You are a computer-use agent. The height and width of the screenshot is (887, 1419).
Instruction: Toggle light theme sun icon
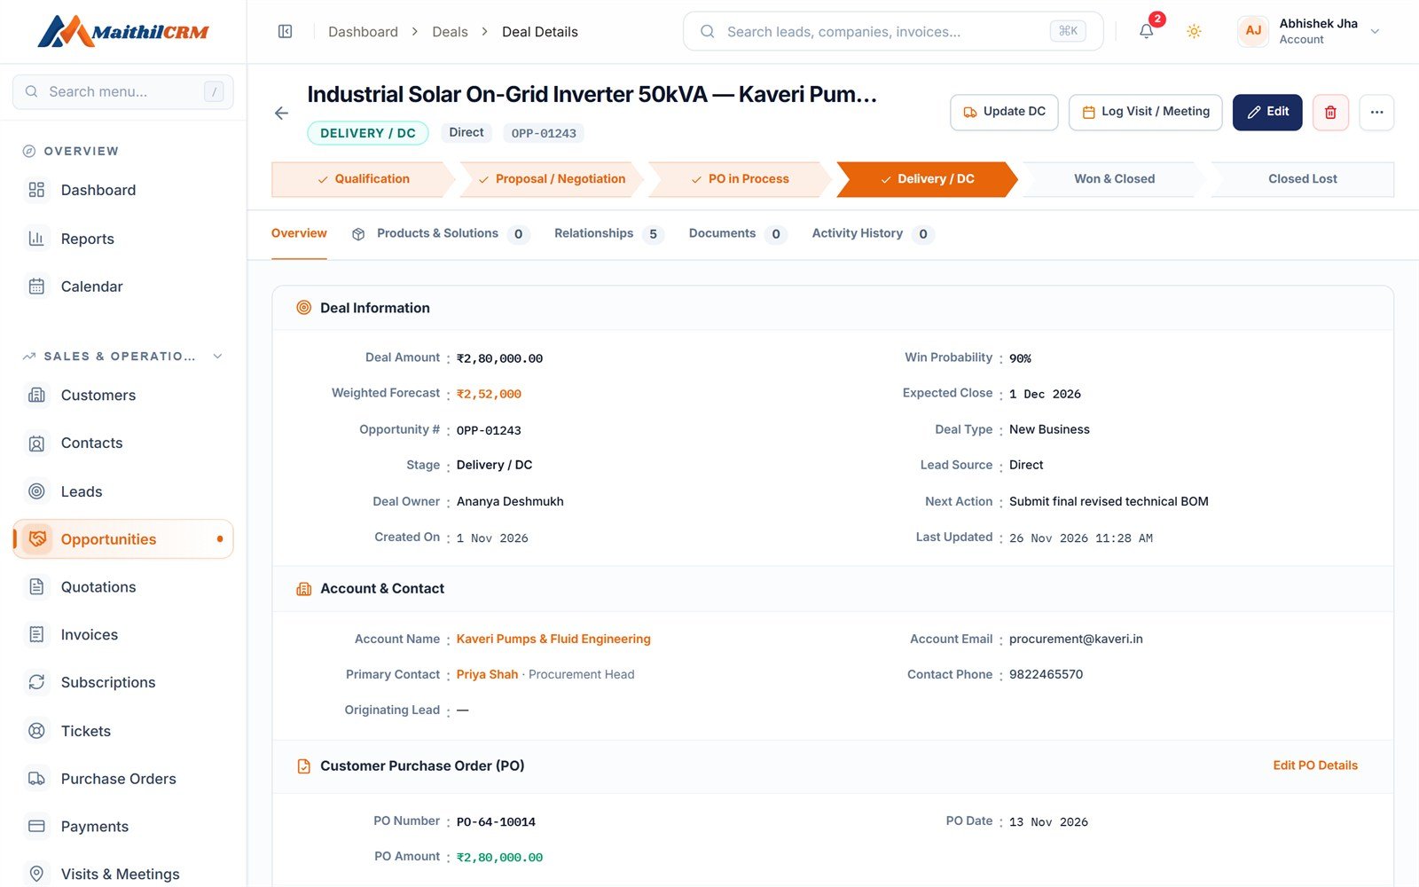(1194, 32)
